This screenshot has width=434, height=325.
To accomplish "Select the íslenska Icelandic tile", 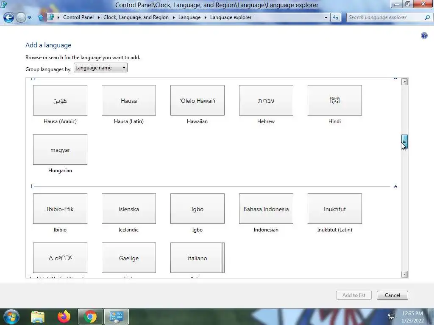I will (x=129, y=209).
